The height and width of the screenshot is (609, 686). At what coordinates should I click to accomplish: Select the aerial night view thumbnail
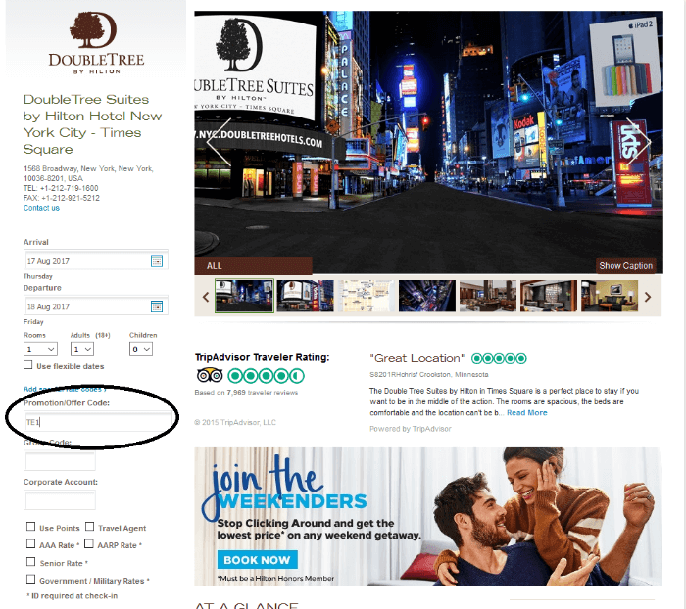(x=427, y=296)
